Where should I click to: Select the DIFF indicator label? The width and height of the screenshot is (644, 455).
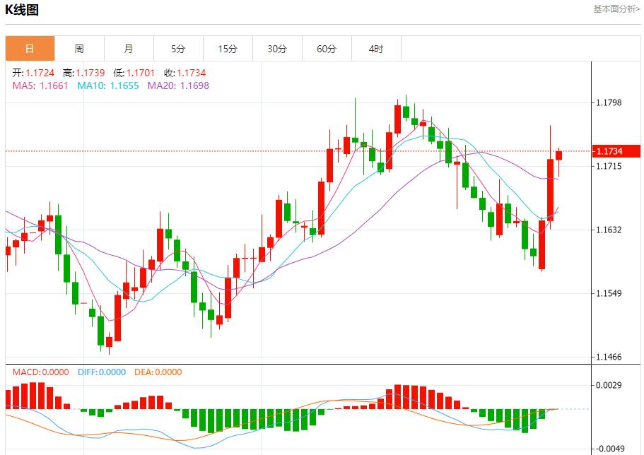coord(102,372)
